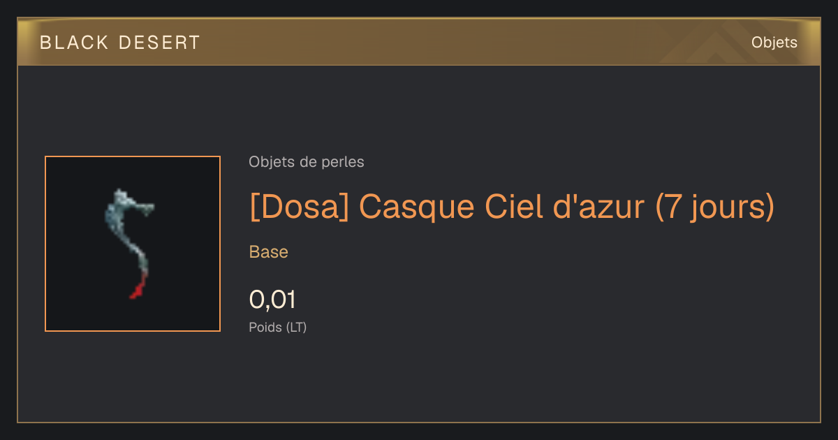Click the orange-bordered item thumbnail frame
Image resolution: width=838 pixels, height=440 pixels.
click(133, 244)
